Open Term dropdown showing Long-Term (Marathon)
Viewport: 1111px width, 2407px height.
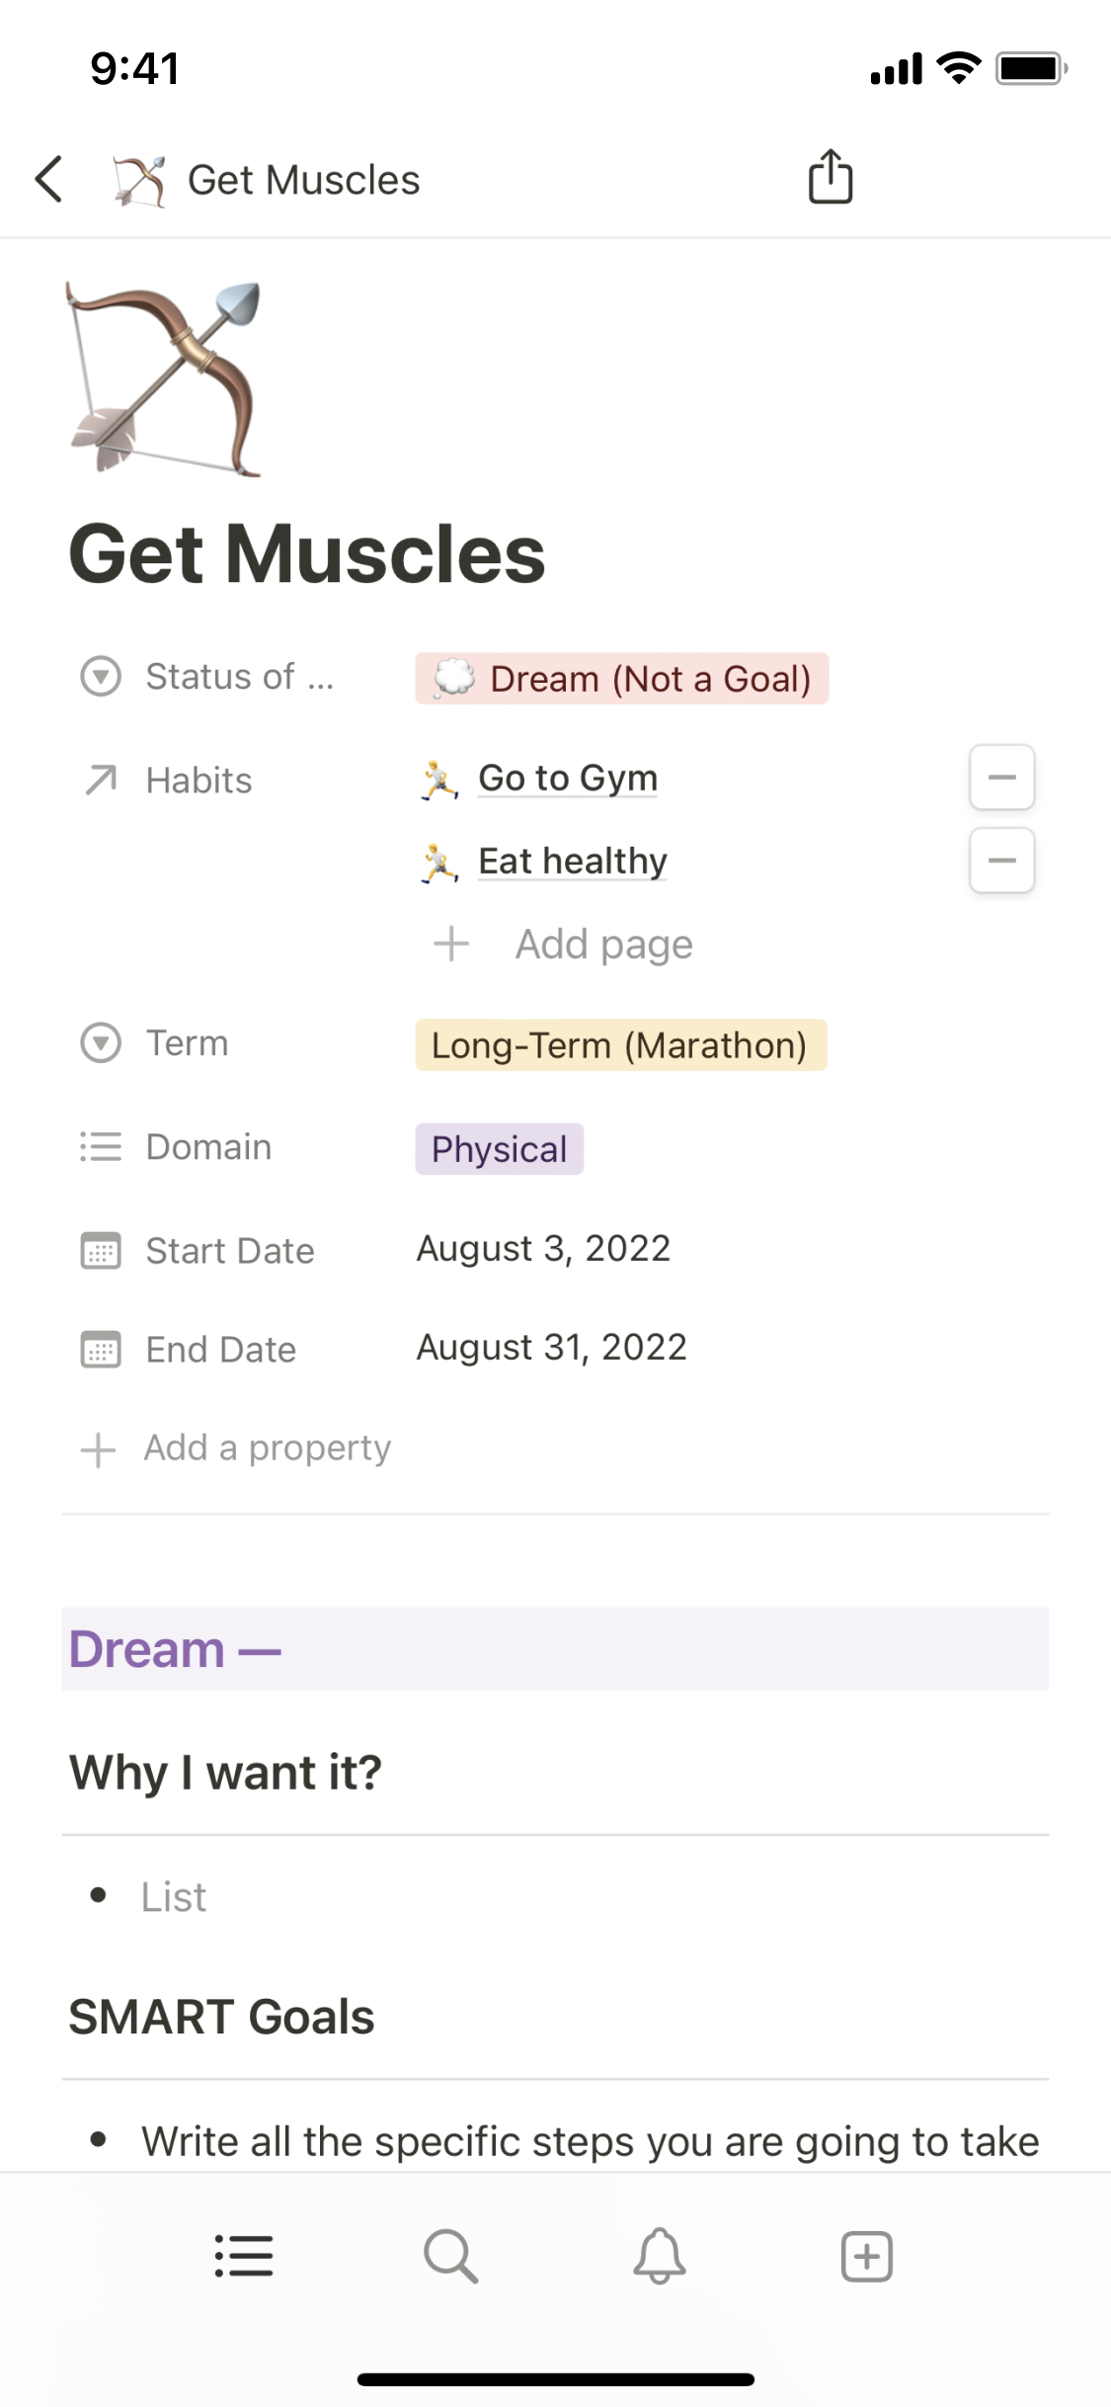620,1045
